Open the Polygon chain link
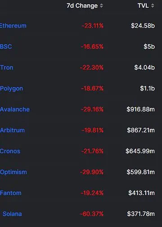Image resolution: width=162 pixels, height=227 pixels. tap(11, 89)
